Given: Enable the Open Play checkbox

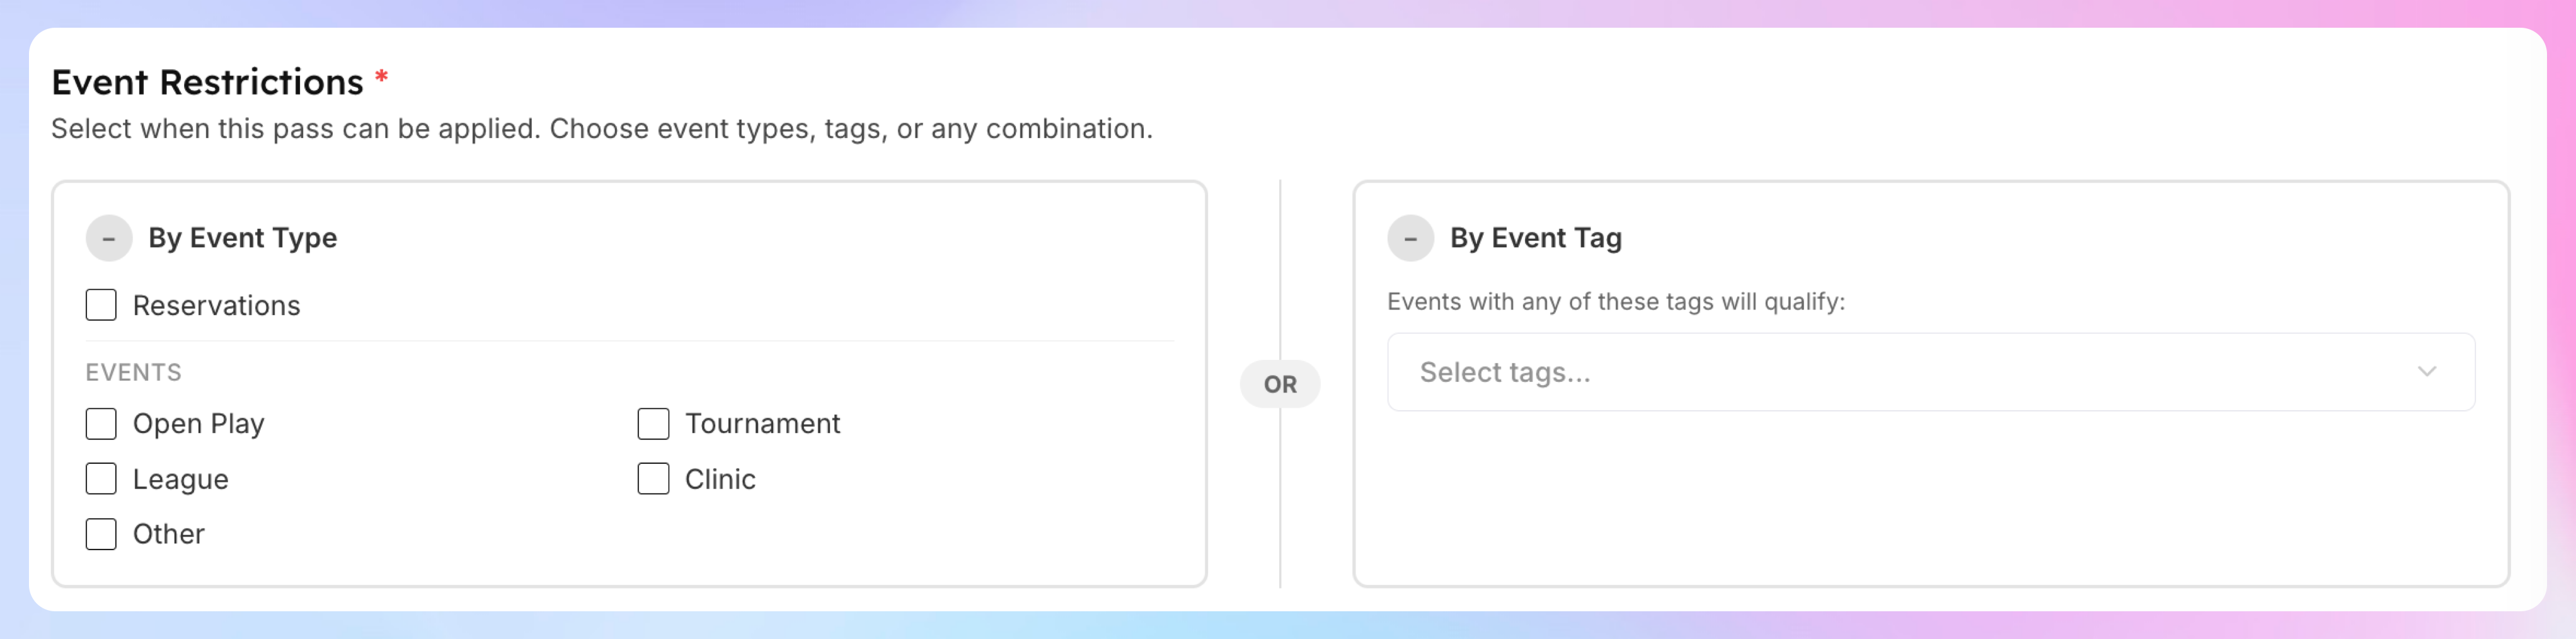Looking at the screenshot, I should coord(101,424).
